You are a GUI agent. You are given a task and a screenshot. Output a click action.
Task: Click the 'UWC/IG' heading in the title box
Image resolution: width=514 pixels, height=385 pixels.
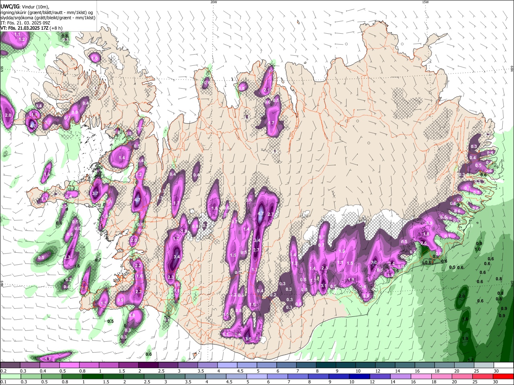(x=9, y=6)
